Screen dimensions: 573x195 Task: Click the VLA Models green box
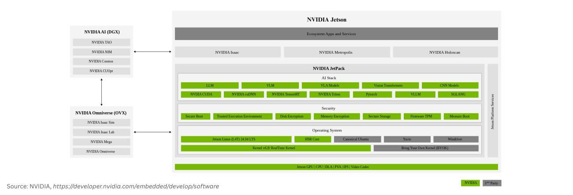(330, 85)
